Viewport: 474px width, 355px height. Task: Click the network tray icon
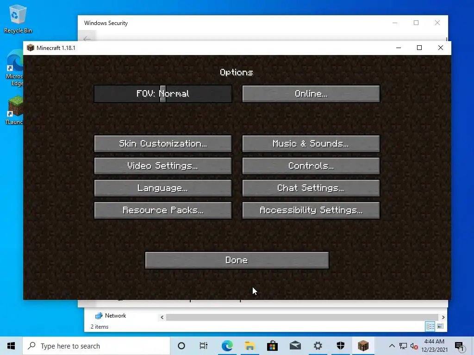(x=403, y=346)
